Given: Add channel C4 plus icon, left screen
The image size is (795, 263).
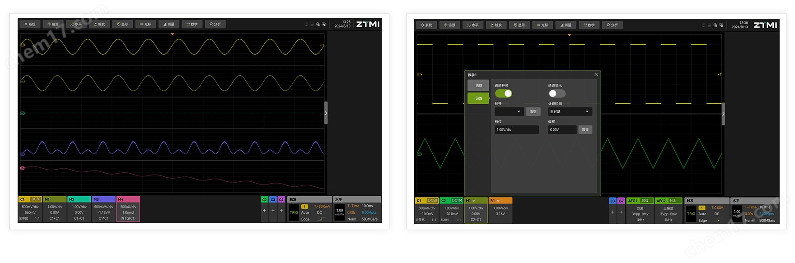Looking at the screenshot, I should pos(281,211).
